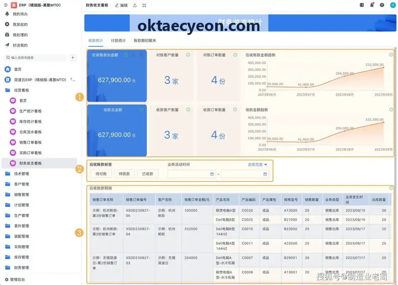Switch to 付款统计 tab
Screen dimensions: 398x285
(118, 40)
